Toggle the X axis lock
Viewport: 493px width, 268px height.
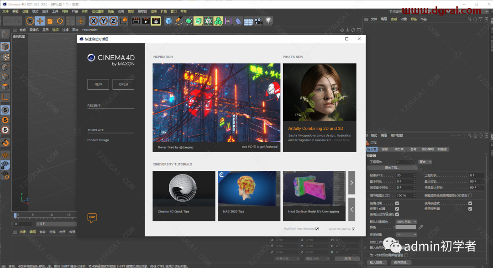94,21
